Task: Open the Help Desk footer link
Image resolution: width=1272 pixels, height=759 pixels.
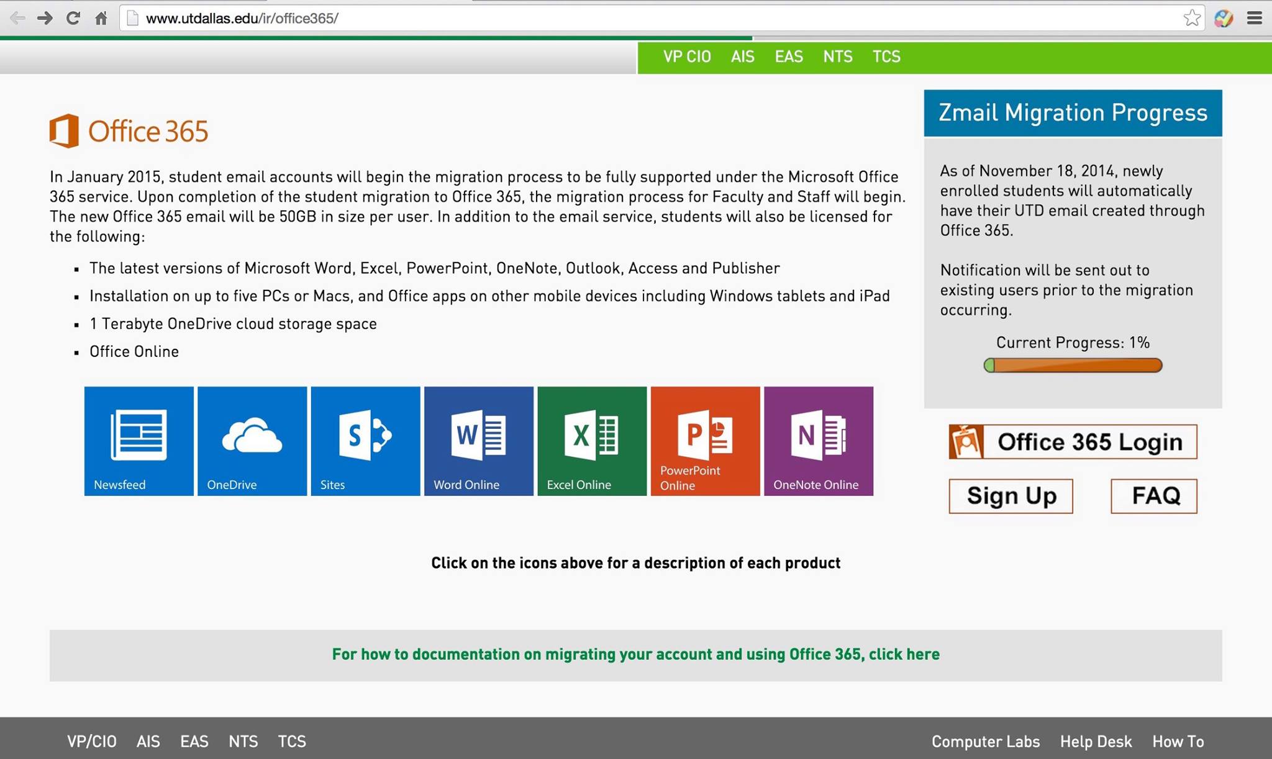Action: [x=1096, y=741]
